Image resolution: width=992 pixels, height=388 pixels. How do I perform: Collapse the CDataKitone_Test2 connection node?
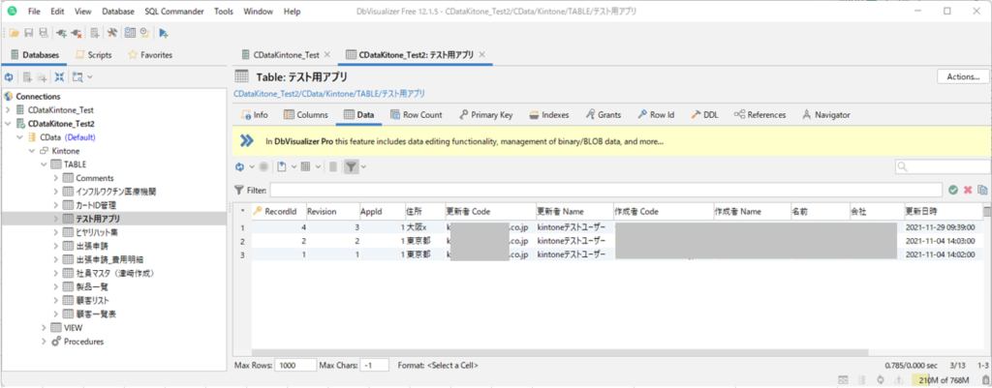pos(8,124)
